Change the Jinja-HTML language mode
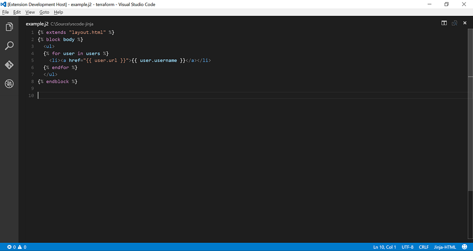The height and width of the screenshot is (251, 473). coord(444,247)
